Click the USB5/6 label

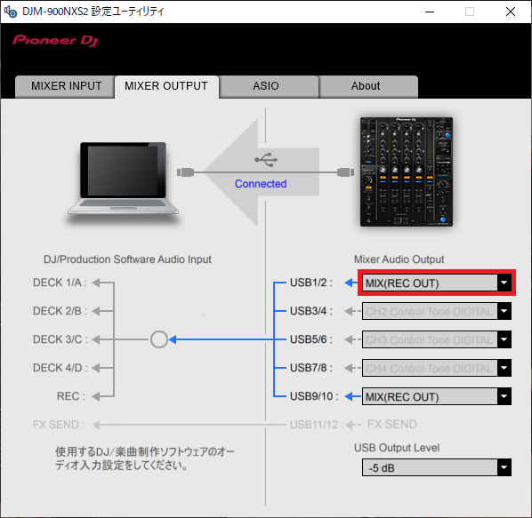coord(311,339)
